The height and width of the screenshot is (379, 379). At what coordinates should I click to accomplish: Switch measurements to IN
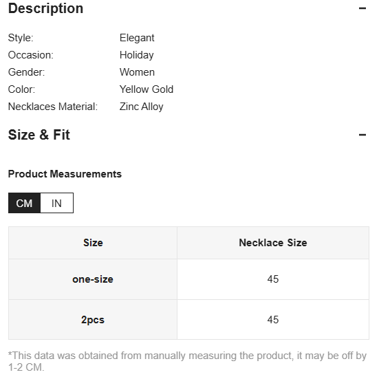coord(56,203)
